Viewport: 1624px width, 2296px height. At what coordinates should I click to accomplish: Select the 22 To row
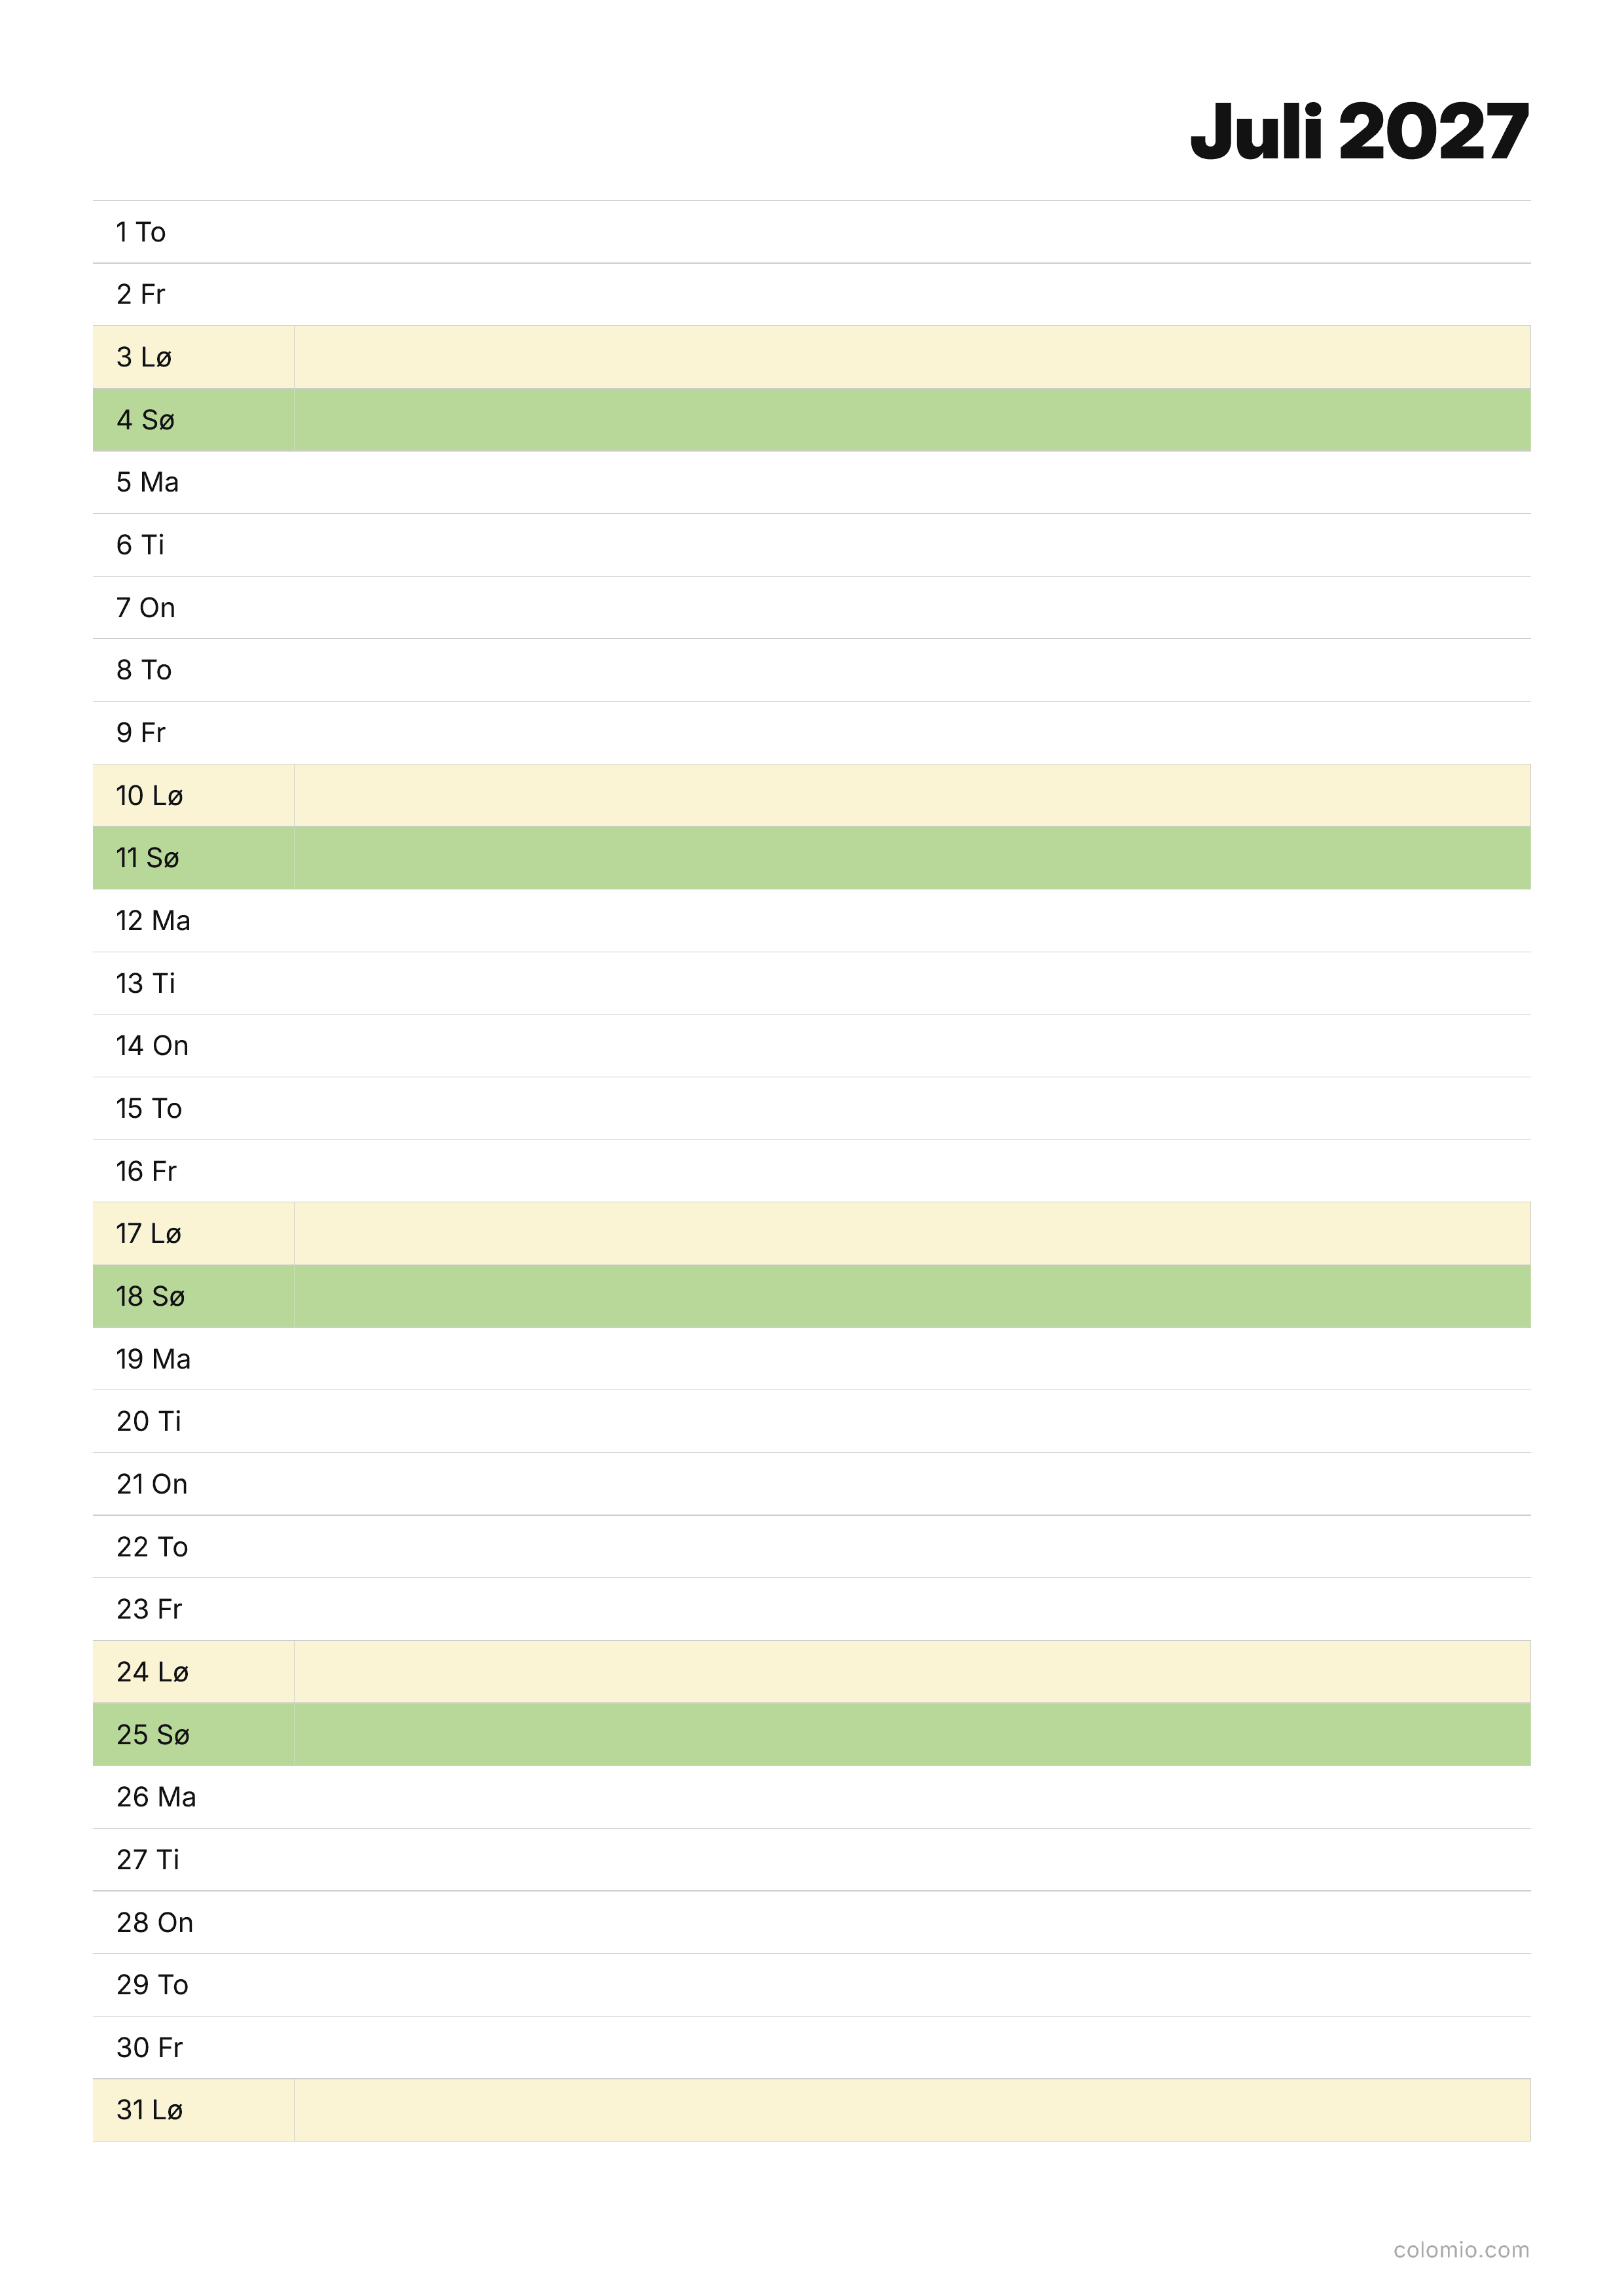coord(811,1547)
